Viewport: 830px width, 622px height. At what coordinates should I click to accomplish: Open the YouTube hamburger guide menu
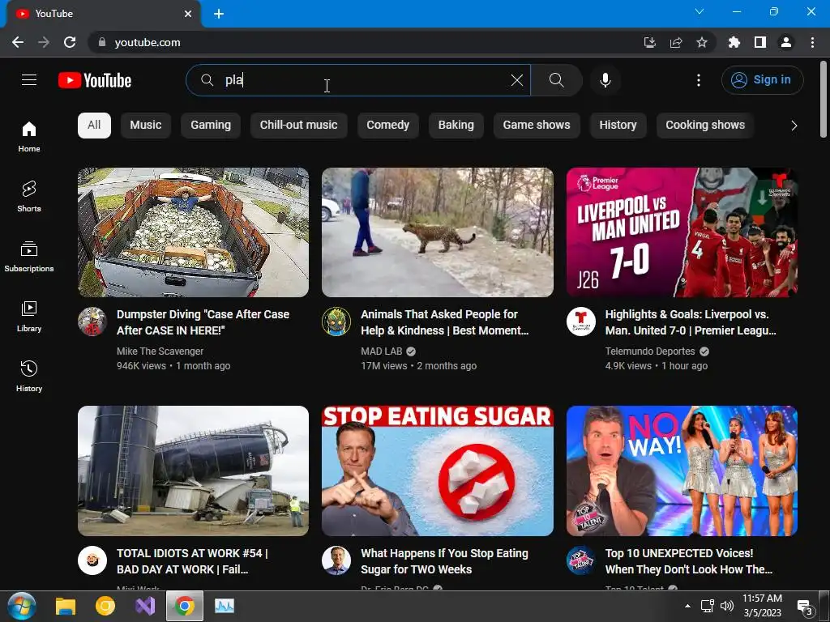tap(29, 80)
